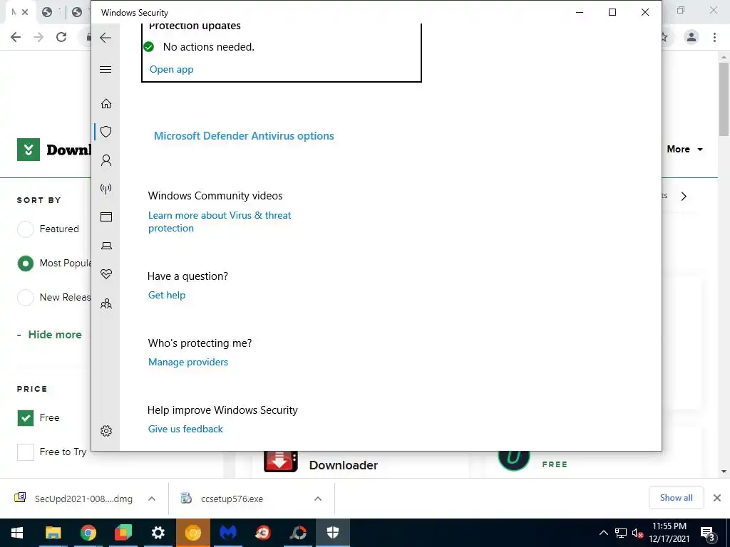The height and width of the screenshot is (547, 730).
Task: Open Chrome from taskbar
Action: (88, 533)
